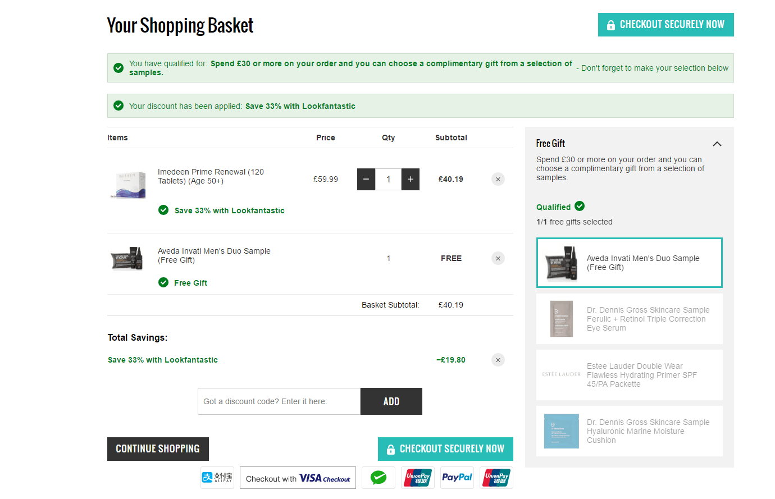
Task: Click the FREE subtotal for Aveda gift
Action: coord(452,259)
